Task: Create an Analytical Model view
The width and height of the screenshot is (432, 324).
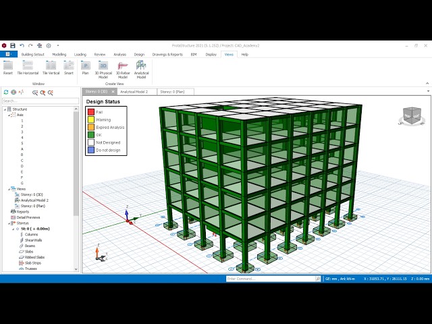Action: (x=141, y=70)
